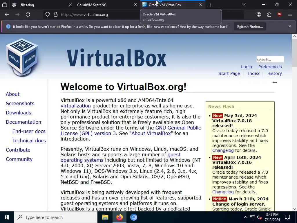This screenshot has height=223, width=297.
Task: Expand the list all tabs chevron
Action: tap(244, 5)
